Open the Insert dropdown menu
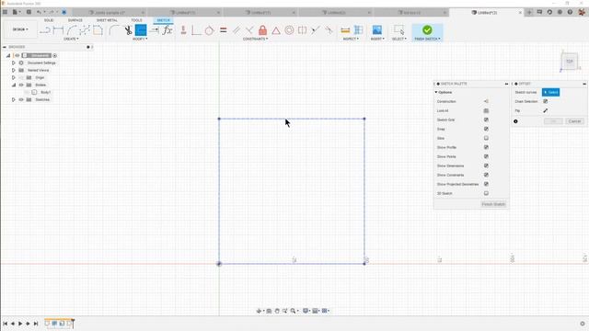Image resolution: width=589 pixels, height=331 pixels. (x=377, y=39)
